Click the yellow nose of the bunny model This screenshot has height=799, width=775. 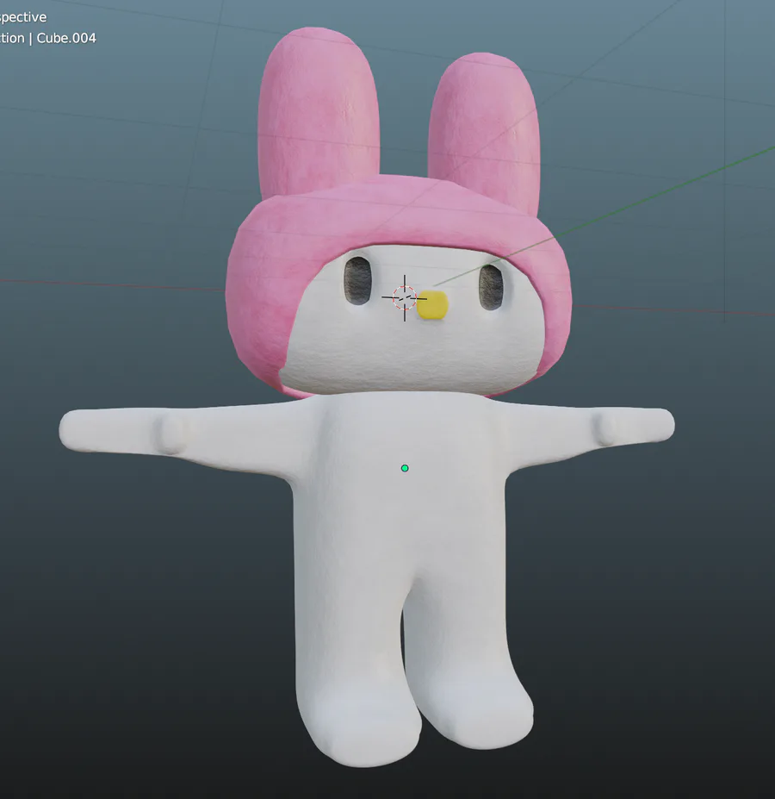point(432,305)
